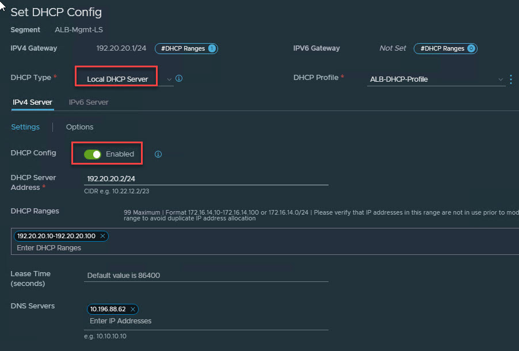Click the IPv6 DHCP Ranges count badge
Viewport: 519px width, 351px height.
click(x=471, y=48)
